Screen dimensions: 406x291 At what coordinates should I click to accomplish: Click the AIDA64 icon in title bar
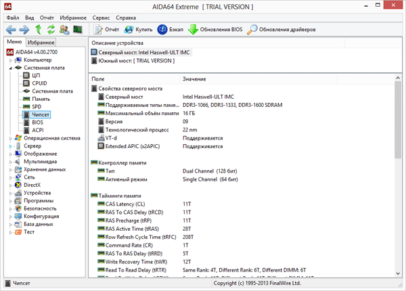(x=7, y=7)
